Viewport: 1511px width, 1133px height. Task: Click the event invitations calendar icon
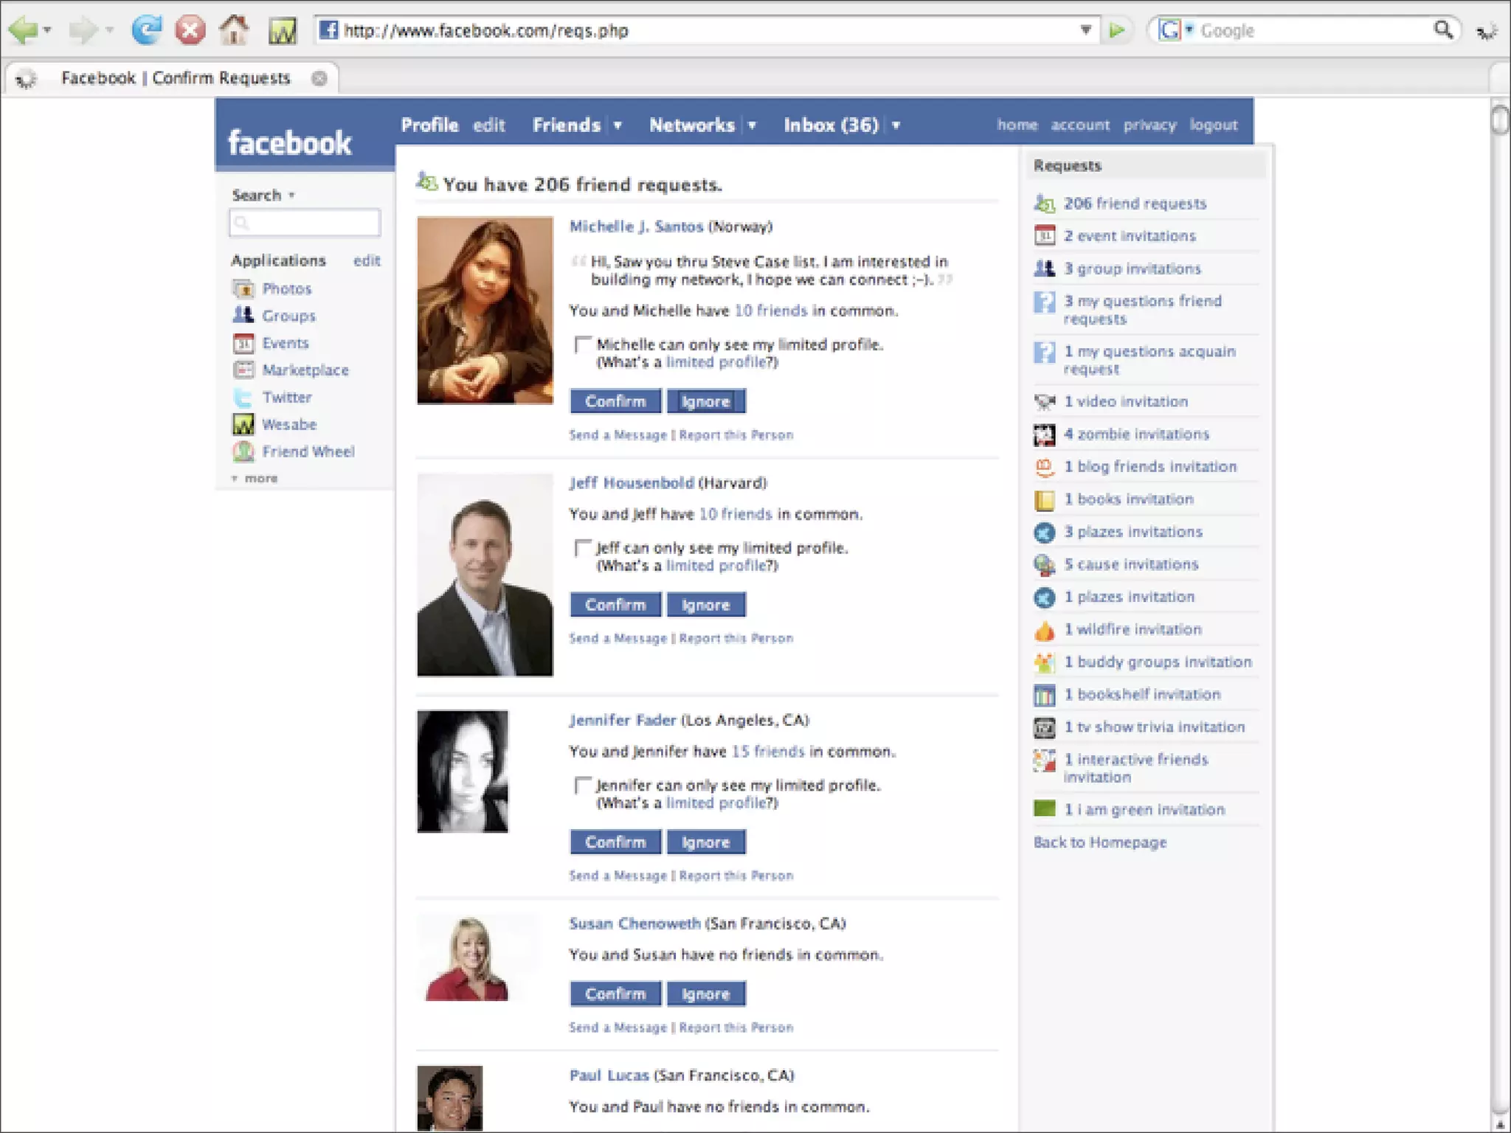pos(1044,235)
